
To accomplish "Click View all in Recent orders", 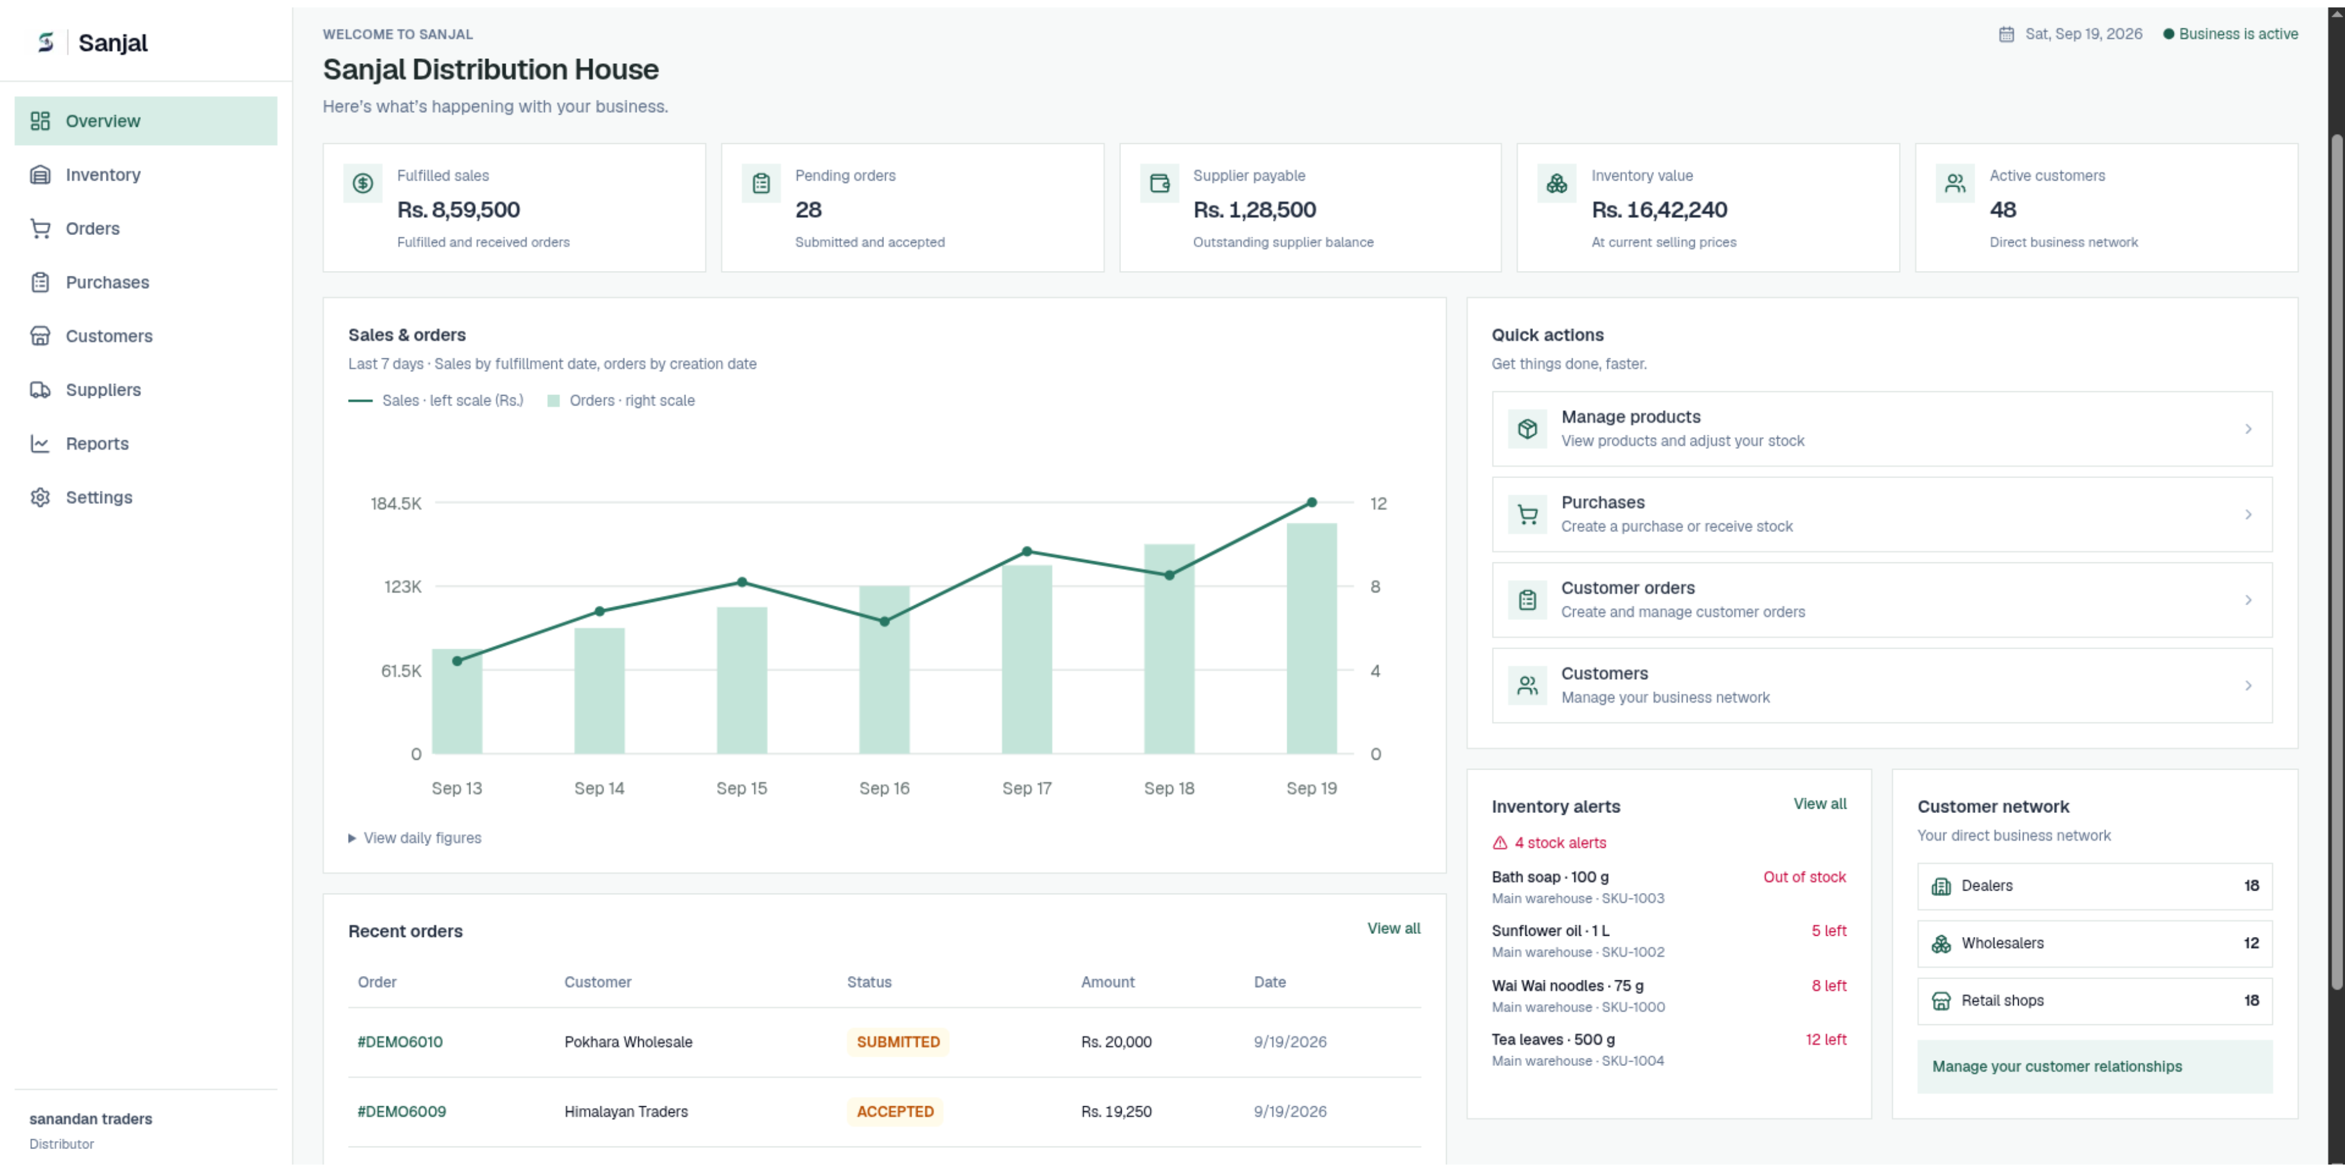I will [1393, 928].
